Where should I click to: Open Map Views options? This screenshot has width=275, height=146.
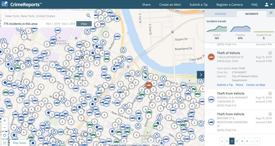[x=19, y=143]
